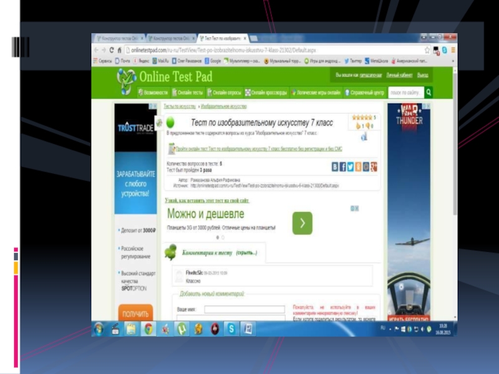Click the Ваше имя input field
Image resolution: width=499 pixels, height=374 pixels.
(x=245, y=309)
